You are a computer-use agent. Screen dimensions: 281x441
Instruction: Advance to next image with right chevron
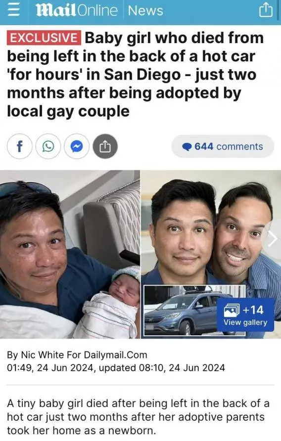coord(272,239)
